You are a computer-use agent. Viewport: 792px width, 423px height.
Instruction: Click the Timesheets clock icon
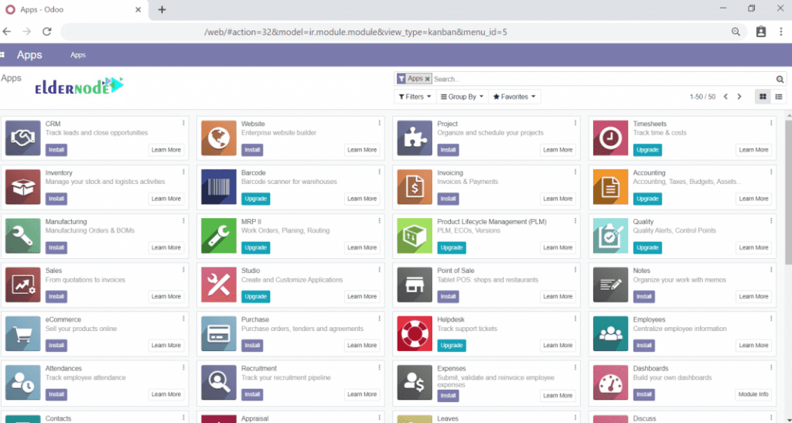610,138
